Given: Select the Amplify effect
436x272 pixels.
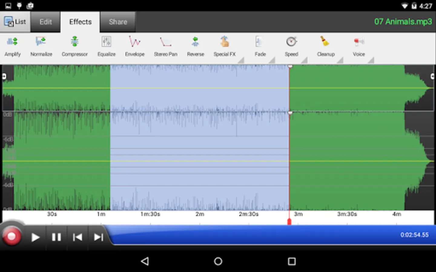Looking at the screenshot, I should pos(12,46).
